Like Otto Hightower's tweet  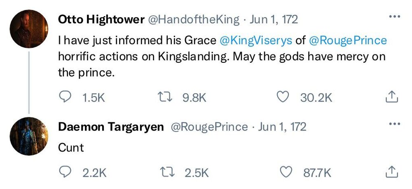pyautogui.click(x=282, y=97)
